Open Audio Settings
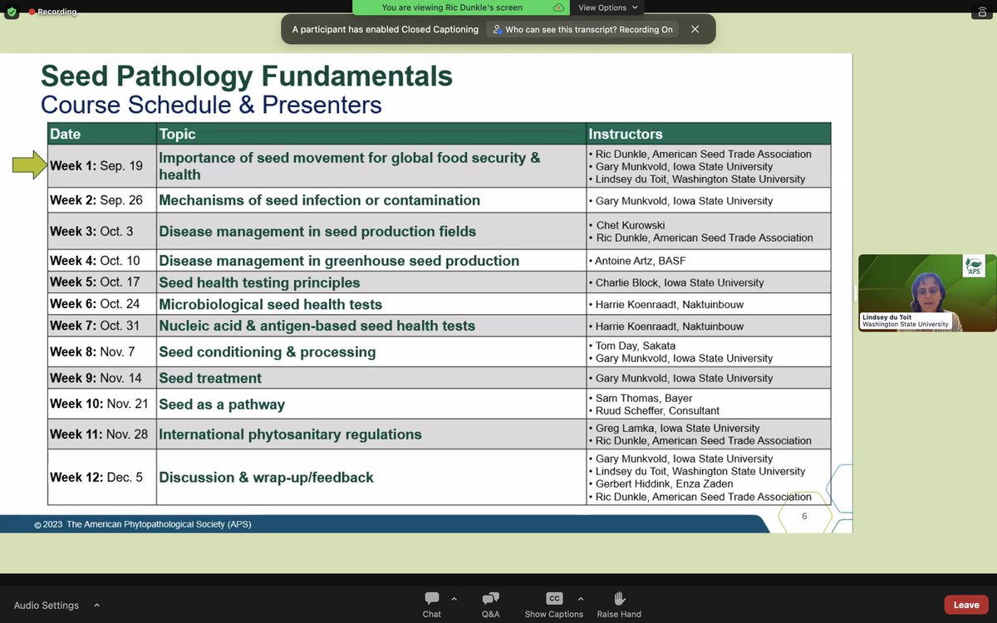 tap(47, 606)
